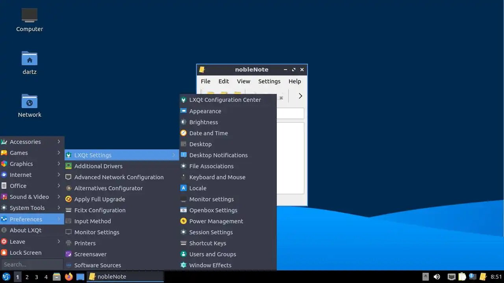Click the Apply Full Upgrade icon
The width and height of the screenshot is (504, 283).
pos(69,199)
